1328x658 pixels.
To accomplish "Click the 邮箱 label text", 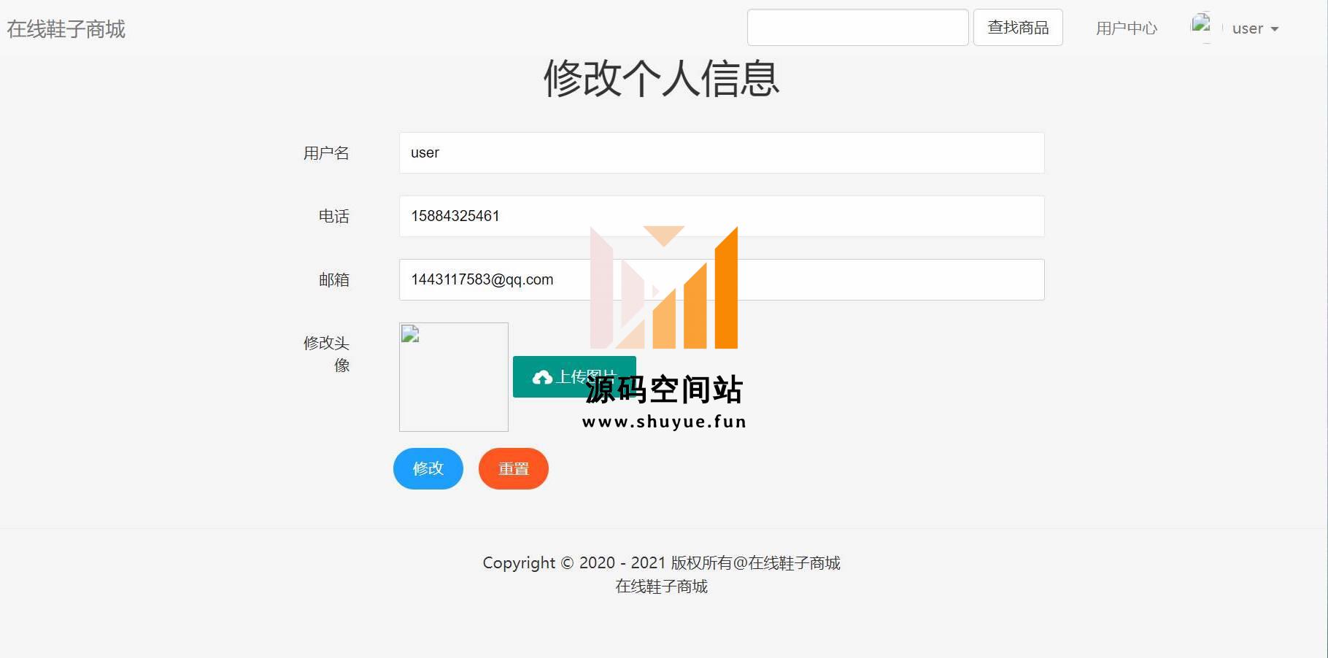I will coord(334,280).
